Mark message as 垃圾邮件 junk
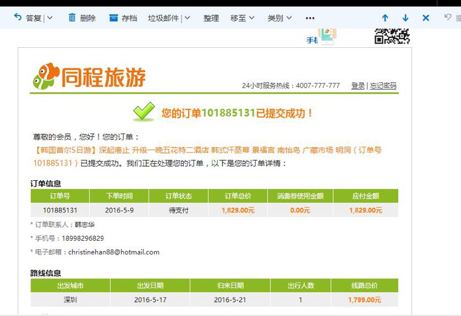Screen dimensions: 461x316 163,18
